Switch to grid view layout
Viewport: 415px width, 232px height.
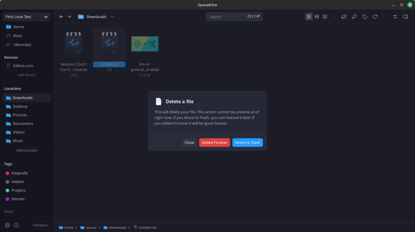(x=309, y=17)
